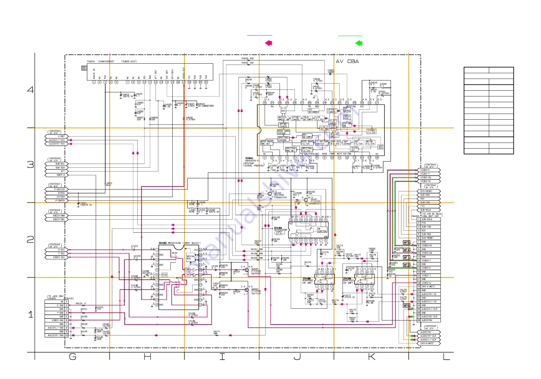
Task: Select the V-REF connector tag
Action: (57, 136)
